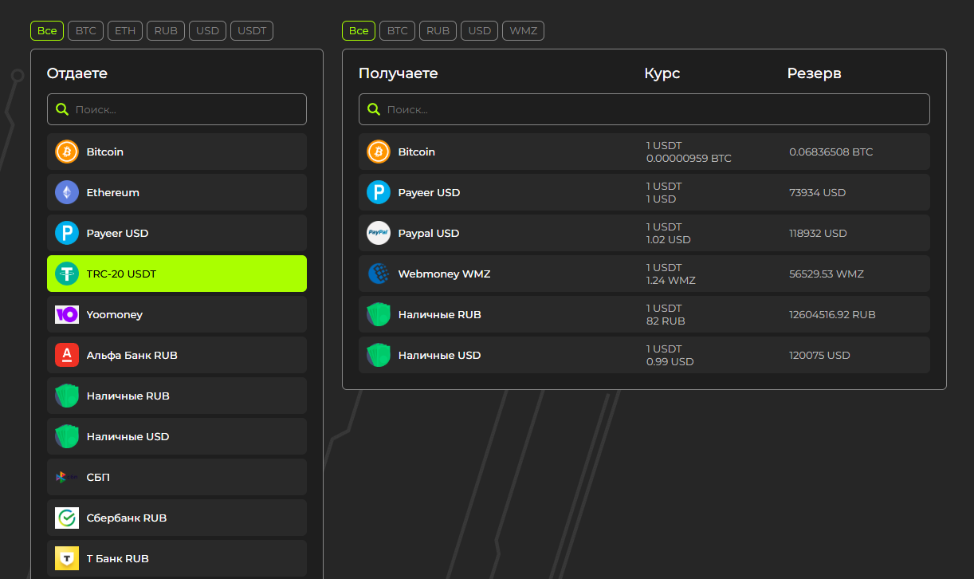Click the Paypal icon in Получаете list
The width and height of the screenshot is (974, 579).
pos(379,233)
